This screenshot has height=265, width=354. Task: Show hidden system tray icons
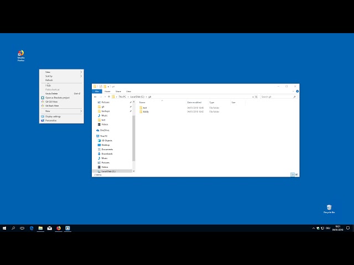(x=314, y=228)
